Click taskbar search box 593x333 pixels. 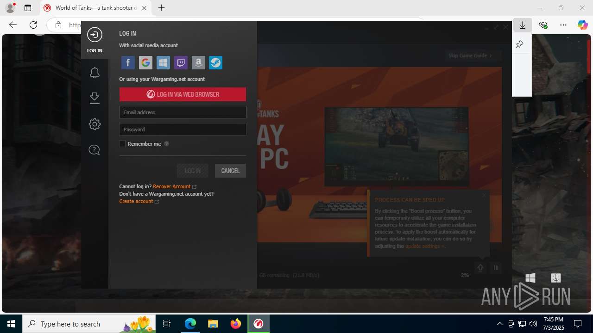pyautogui.click(x=89, y=324)
